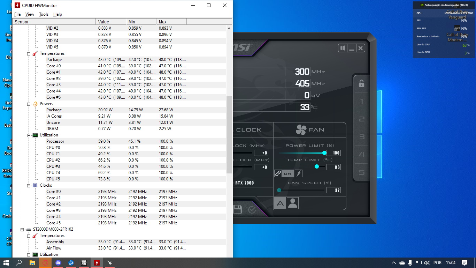Open the Tools menu in HWMonitor
The width and height of the screenshot is (476, 268).
click(x=44, y=14)
